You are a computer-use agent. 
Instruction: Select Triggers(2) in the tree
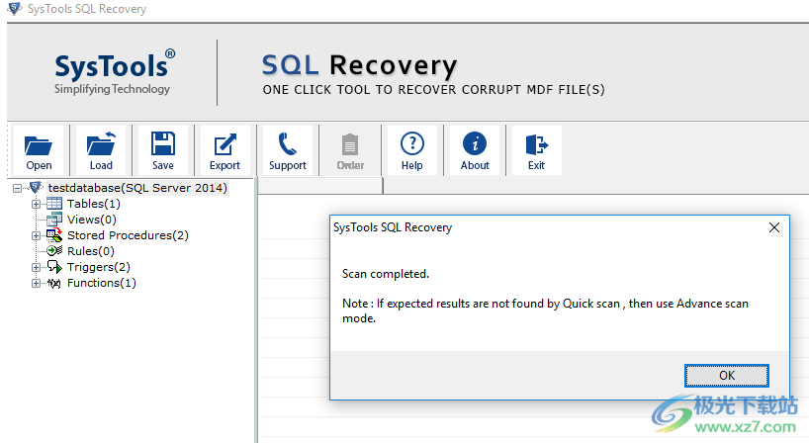(x=99, y=267)
